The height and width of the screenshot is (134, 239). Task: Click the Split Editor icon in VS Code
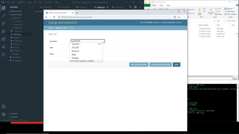coord(135,7)
